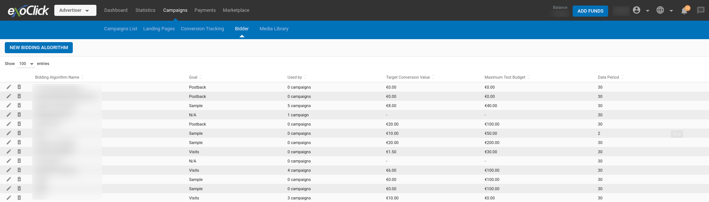Screen dimensions: 709x202
Task: Expand the language selector arrow
Action: (x=671, y=11)
